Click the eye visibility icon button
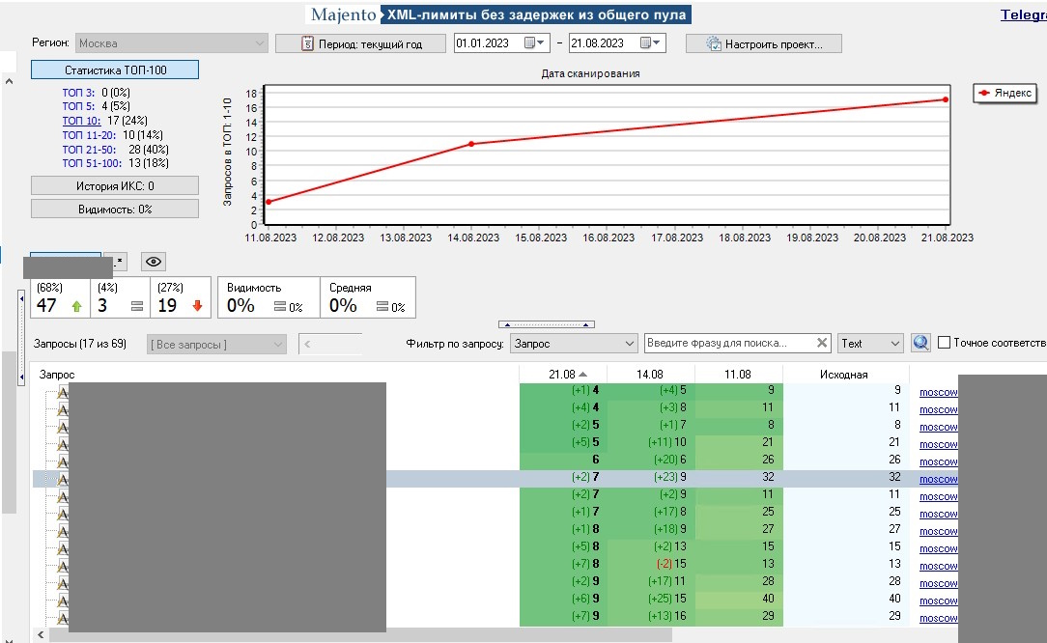This screenshot has width=1047, height=643. (154, 262)
